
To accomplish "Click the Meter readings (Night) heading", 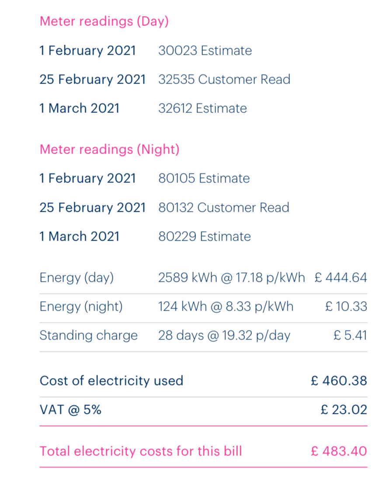I will (x=110, y=150).
